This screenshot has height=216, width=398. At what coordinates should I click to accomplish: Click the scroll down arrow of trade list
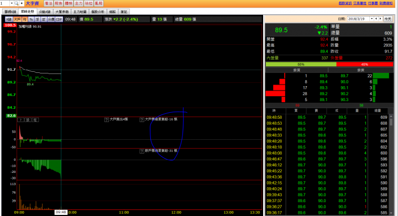pyautogui.click(x=391, y=213)
